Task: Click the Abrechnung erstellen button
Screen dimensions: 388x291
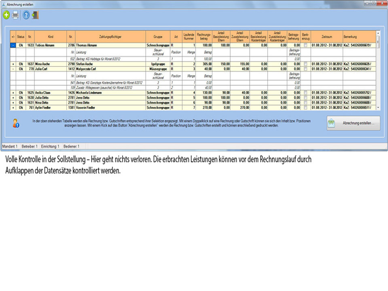Action: coord(353,123)
